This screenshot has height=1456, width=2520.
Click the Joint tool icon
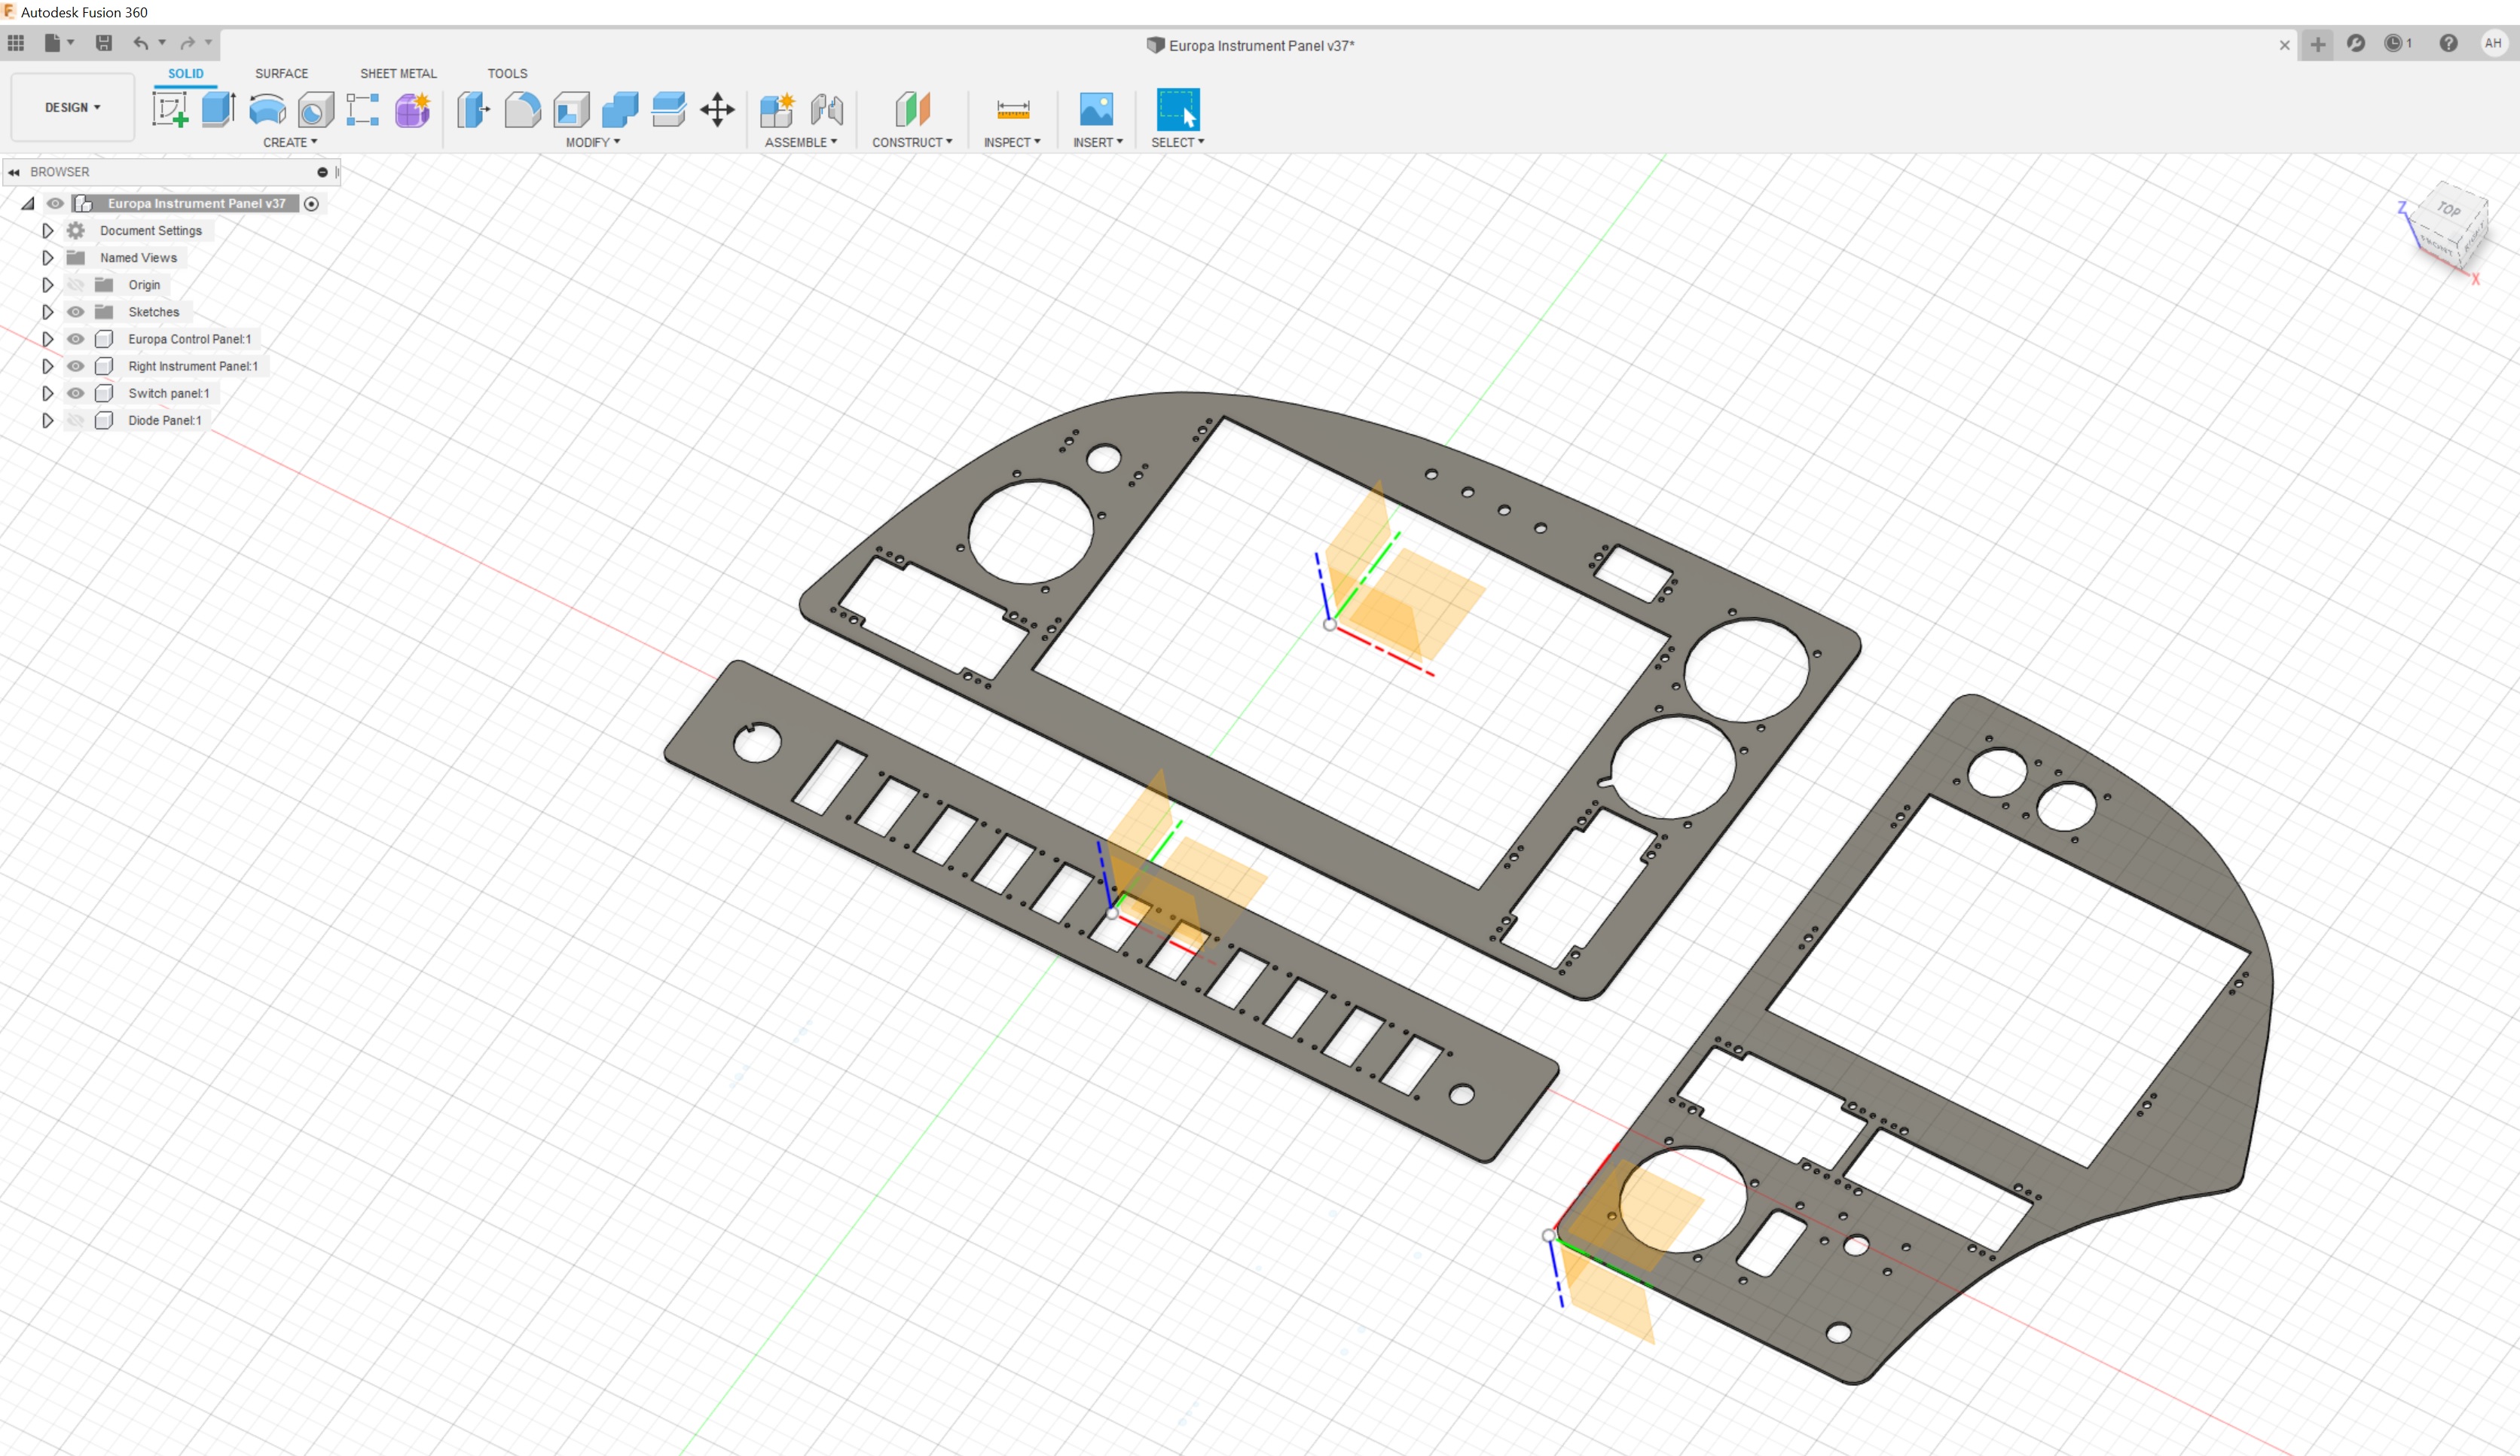point(827,109)
